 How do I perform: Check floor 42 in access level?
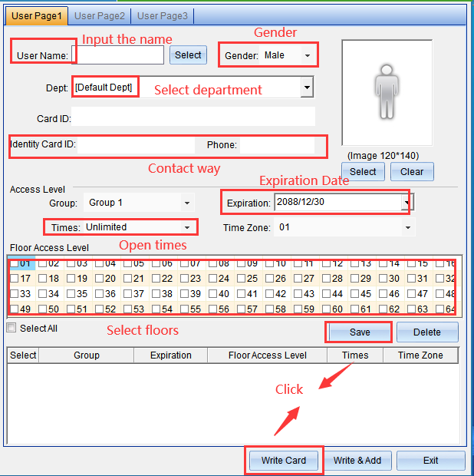coord(270,293)
